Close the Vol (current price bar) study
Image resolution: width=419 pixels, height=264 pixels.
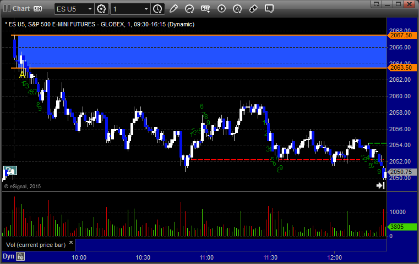pos(71,243)
